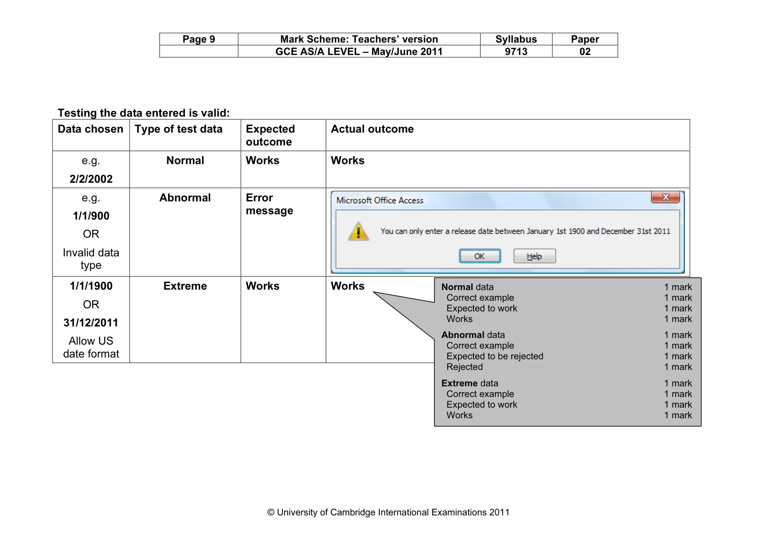Click the 'Testing the data entered is valid' heading
This screenshot has height=550, width=778.
click(144, 113)
